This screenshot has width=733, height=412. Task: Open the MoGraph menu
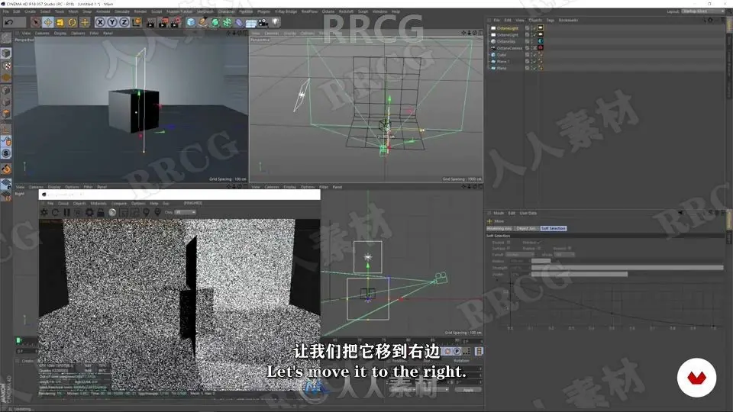205,11
